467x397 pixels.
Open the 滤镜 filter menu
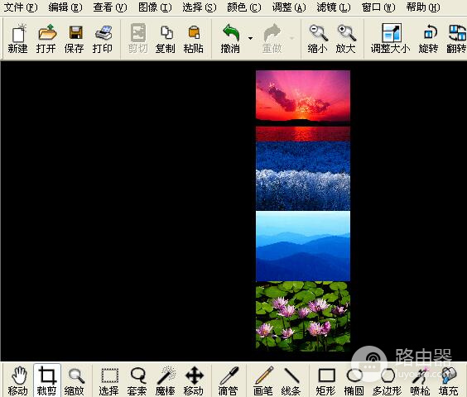point(334,7)
